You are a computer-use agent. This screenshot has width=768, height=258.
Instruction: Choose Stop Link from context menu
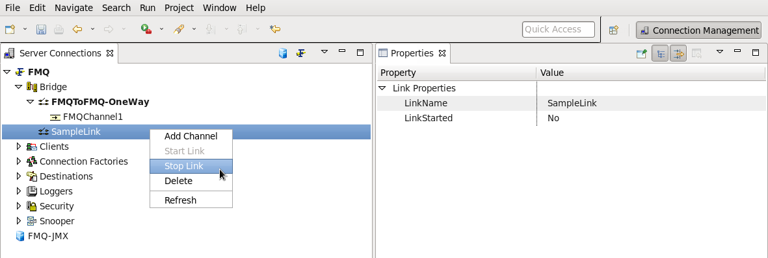tap(191, 166)
